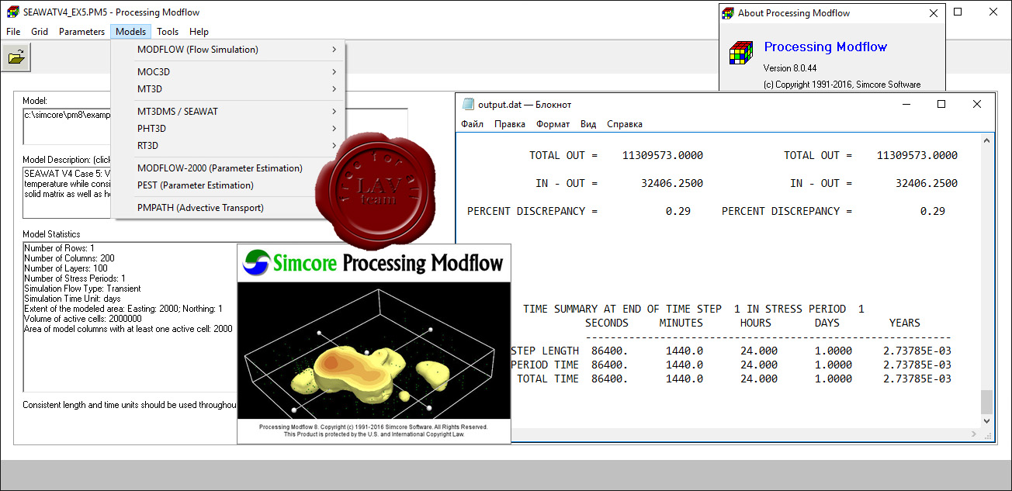Click the "STEP LENGTH" row label in Notepad
Viewport: 1012px width, 491px height.
545,351
